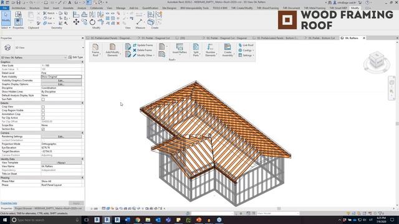Open Task View from taskbar
Screen dimensions: 399x224
[87, 220]
